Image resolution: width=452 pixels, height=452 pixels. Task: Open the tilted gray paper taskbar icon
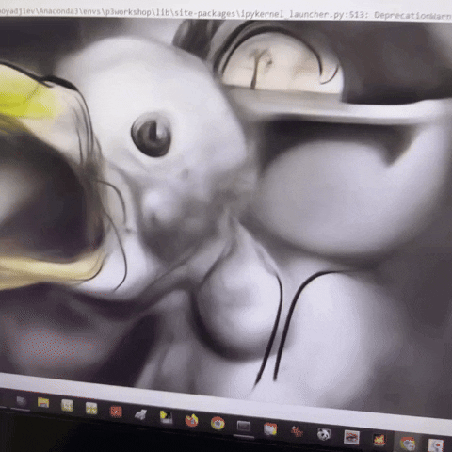140,414
